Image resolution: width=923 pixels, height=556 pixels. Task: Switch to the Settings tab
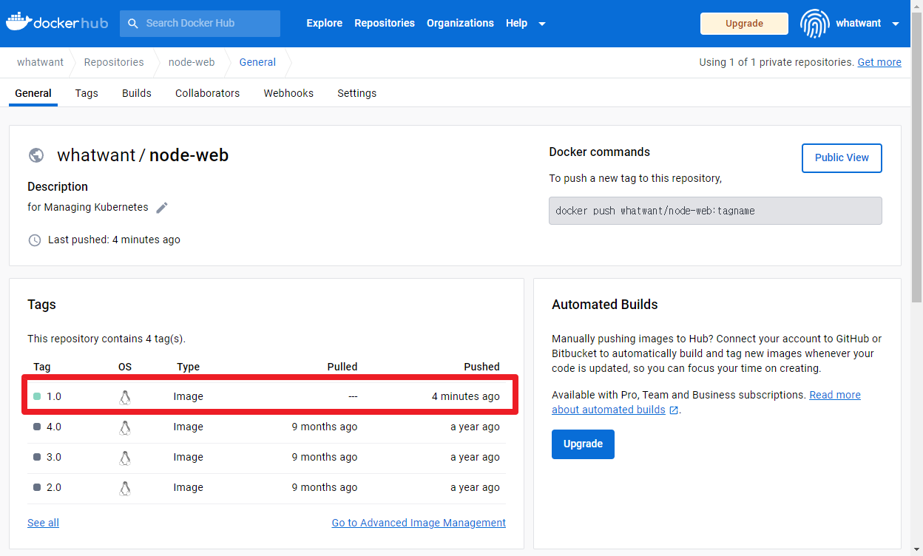357,93
